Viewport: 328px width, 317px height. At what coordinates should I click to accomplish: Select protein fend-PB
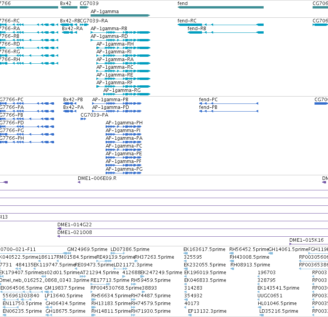click(x=208, y=107)
